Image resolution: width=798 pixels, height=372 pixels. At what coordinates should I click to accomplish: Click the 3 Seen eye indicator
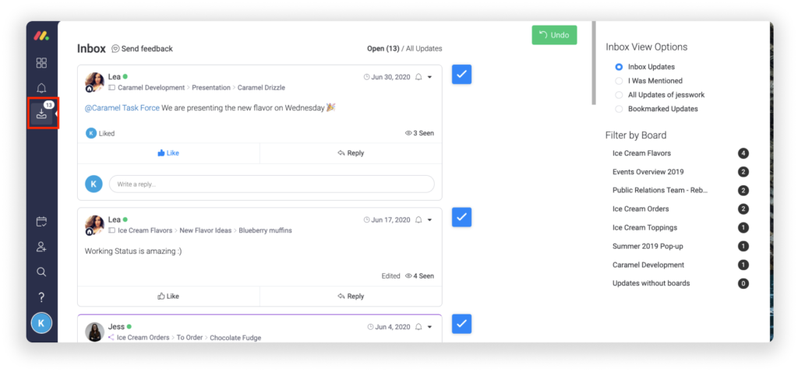(419, 133)
